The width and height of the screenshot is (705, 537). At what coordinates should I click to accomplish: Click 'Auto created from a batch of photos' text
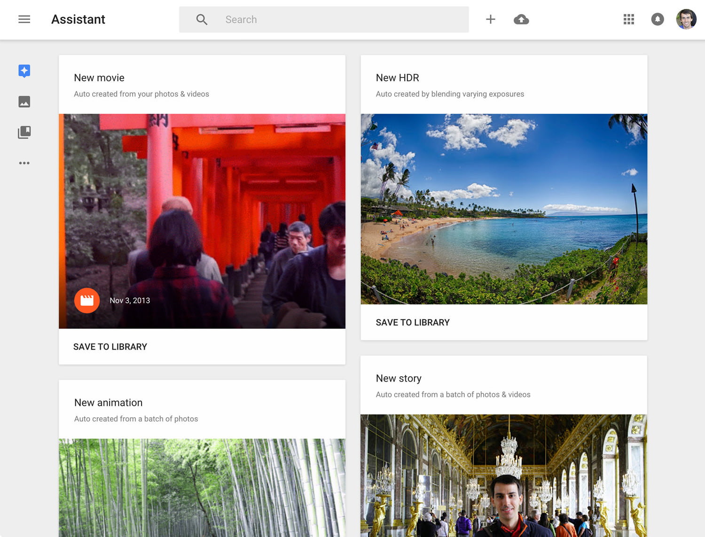136,419
